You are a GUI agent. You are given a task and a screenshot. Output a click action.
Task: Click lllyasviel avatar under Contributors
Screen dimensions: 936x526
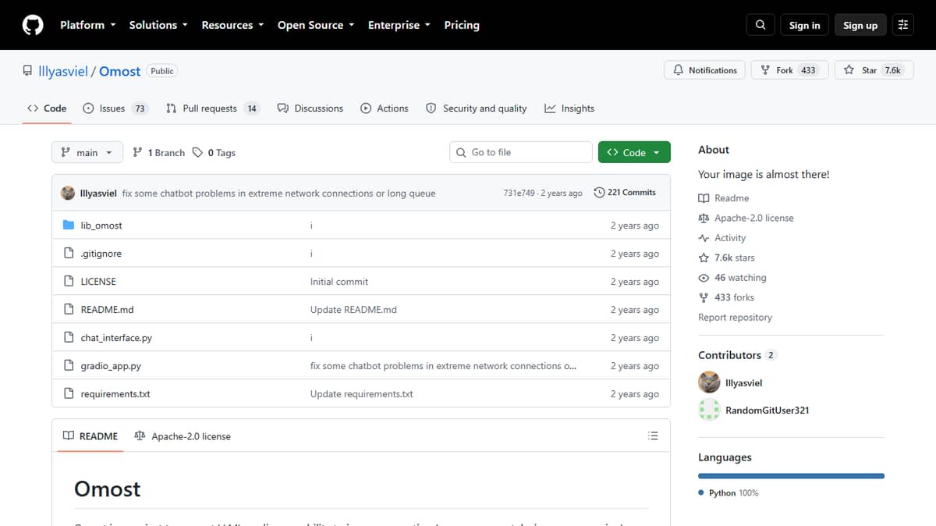(x=709, y=382)
